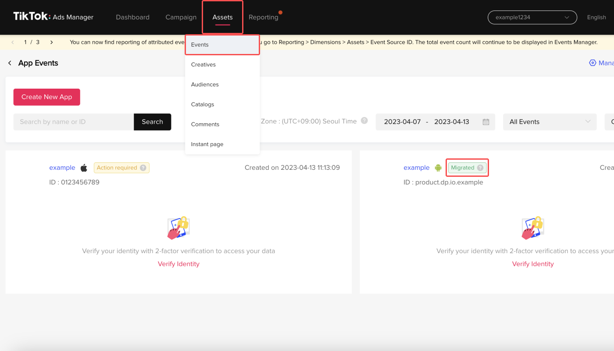
Task: Show next announcement in the banner
Action: click(52, 42)
